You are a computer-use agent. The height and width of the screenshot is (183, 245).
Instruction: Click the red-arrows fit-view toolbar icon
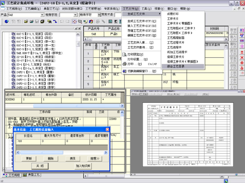75,21
